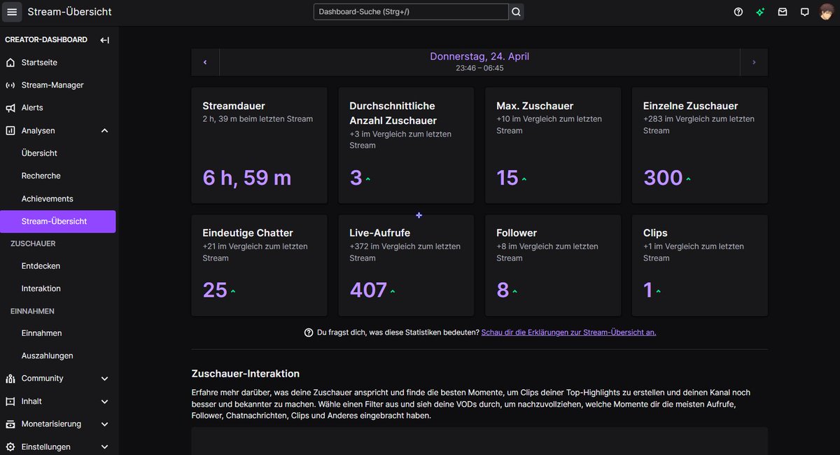This screenshot has height=455, width=840.
Task: Expand the Community section
Action: click(x=104, y=378)
